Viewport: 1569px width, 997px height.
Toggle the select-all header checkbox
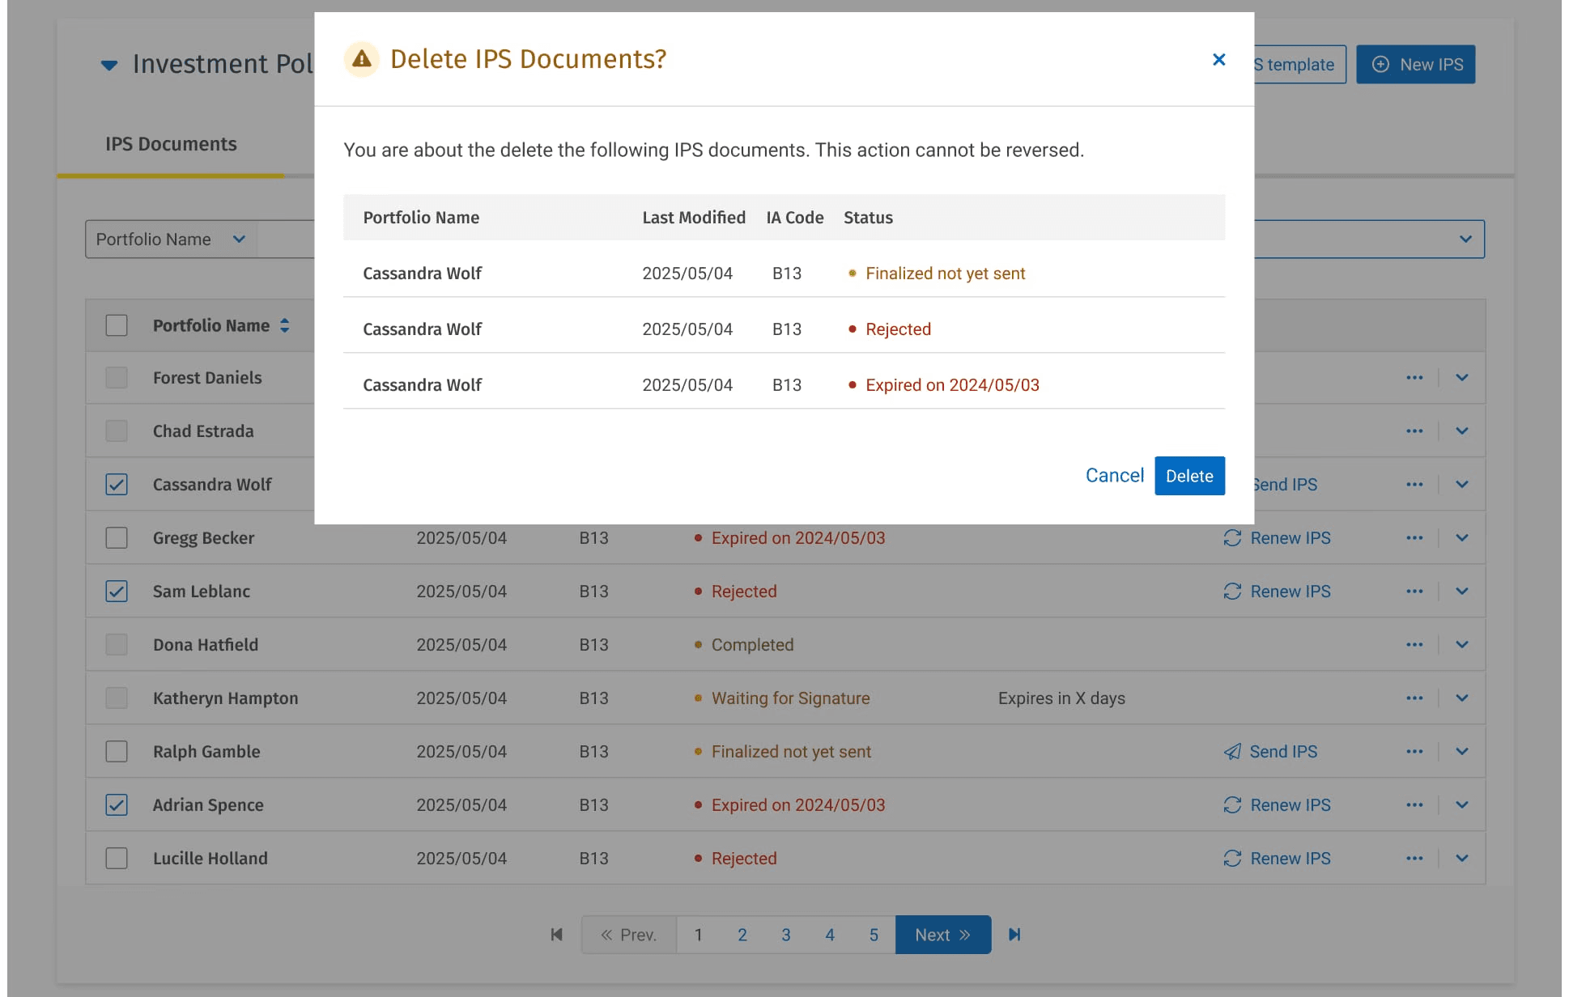(x=117, y=325)
